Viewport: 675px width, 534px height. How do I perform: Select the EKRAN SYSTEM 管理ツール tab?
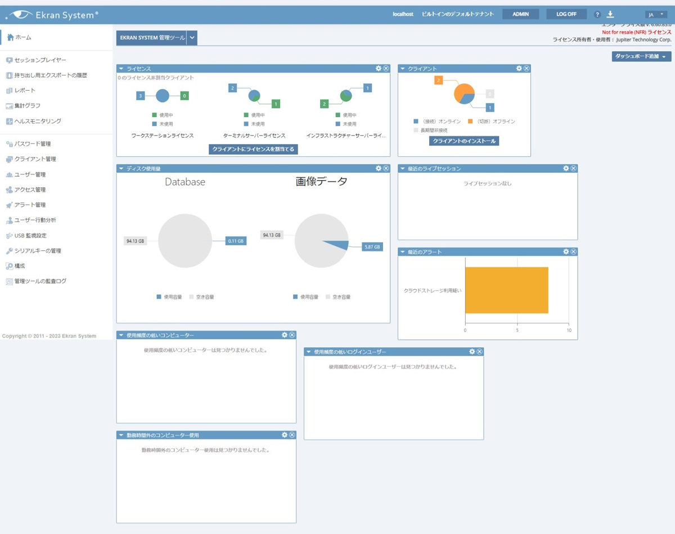(x=152, y=38)
